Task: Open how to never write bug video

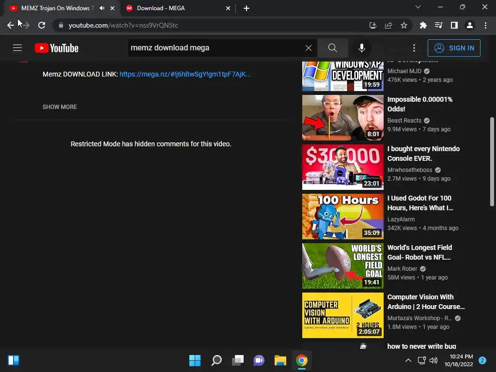Action: pyautogui.click(x=421, y=346)
